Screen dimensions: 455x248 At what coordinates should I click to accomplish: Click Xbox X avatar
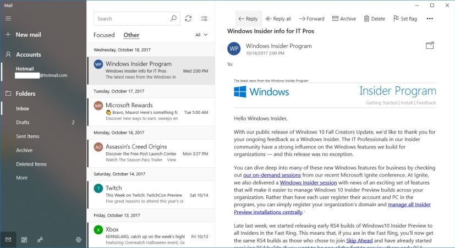pyautogui.click(x=98, y=230)
